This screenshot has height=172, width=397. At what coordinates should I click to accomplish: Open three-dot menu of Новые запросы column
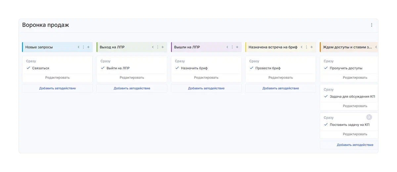coord(83,47)
